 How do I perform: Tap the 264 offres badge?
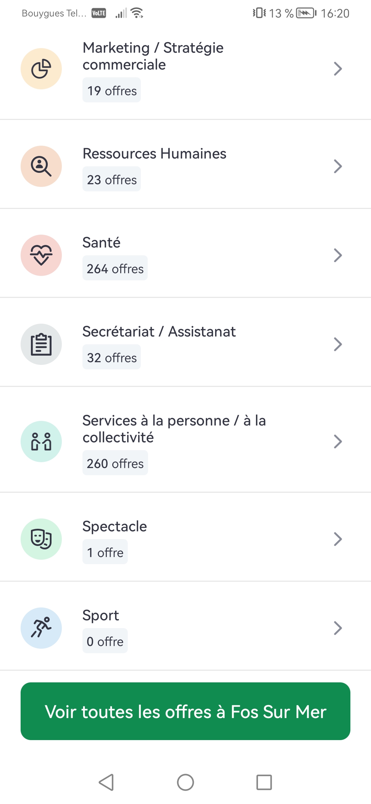click(x=115, y=268)
